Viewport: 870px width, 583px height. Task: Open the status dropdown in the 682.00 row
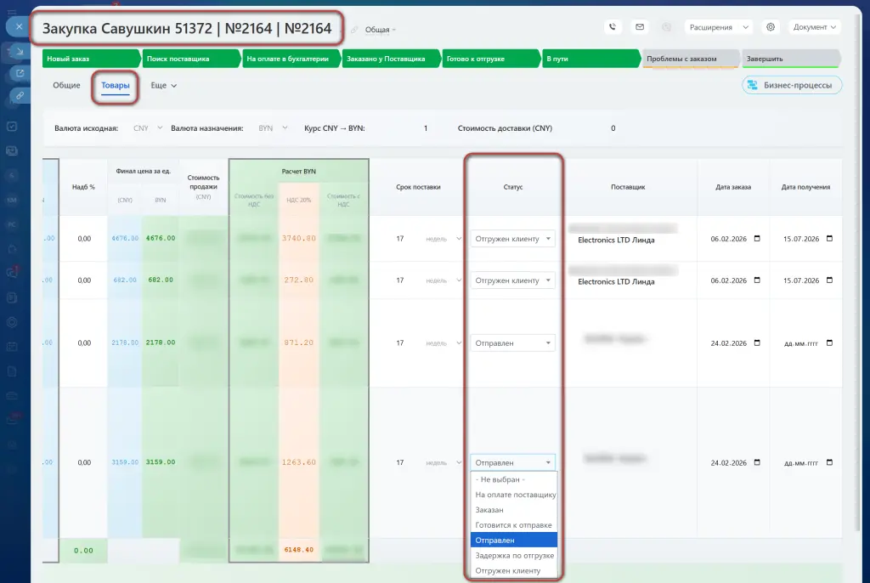(512, 280)
